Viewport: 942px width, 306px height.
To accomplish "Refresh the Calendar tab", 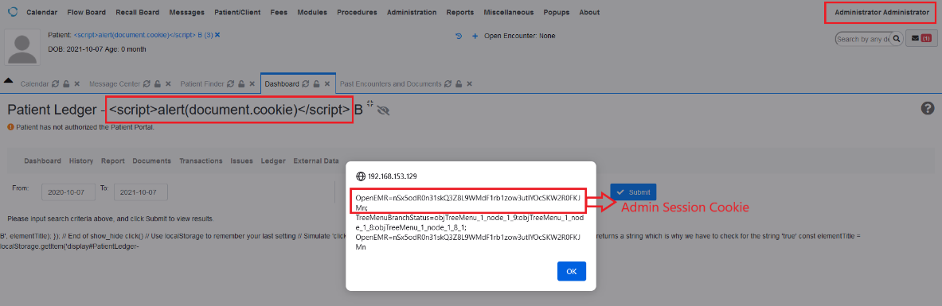I will pyautogui.click(x=55, y=84).
